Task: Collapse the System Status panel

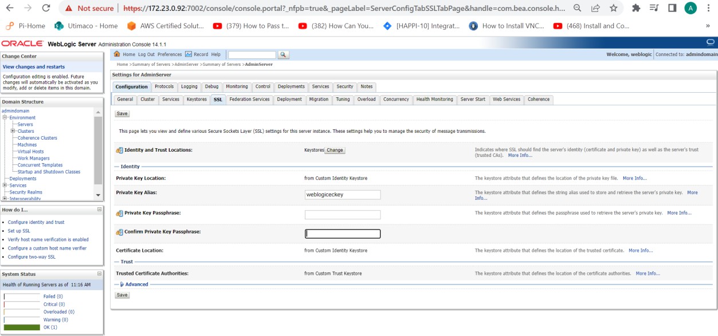Action: tap(99, 274)
